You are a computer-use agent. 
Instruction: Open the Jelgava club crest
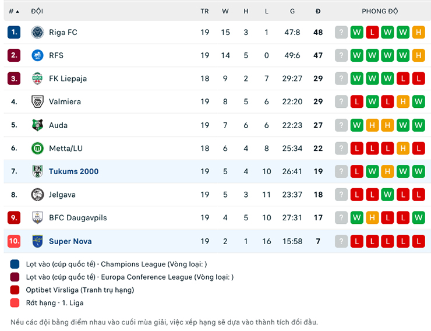click(37, 195)
